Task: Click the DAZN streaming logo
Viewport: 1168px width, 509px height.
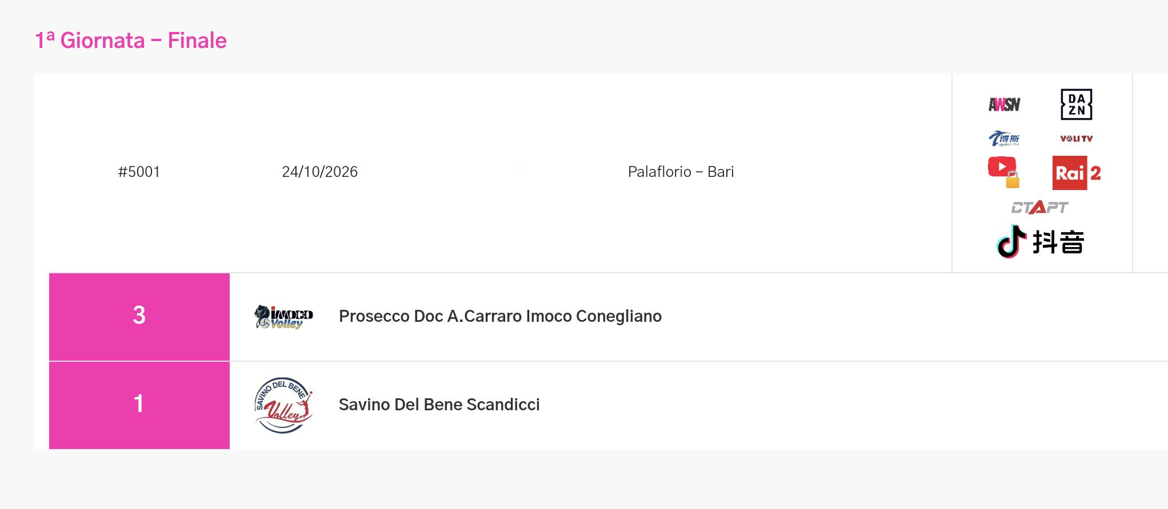Action: pos(1076,104)
